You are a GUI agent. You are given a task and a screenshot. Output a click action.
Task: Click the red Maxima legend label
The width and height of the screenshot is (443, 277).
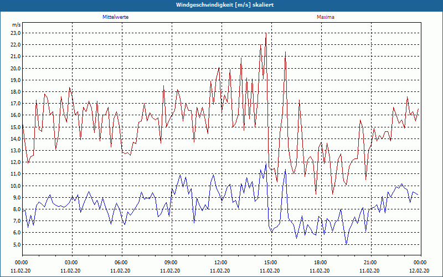click(x=326, y=17)
